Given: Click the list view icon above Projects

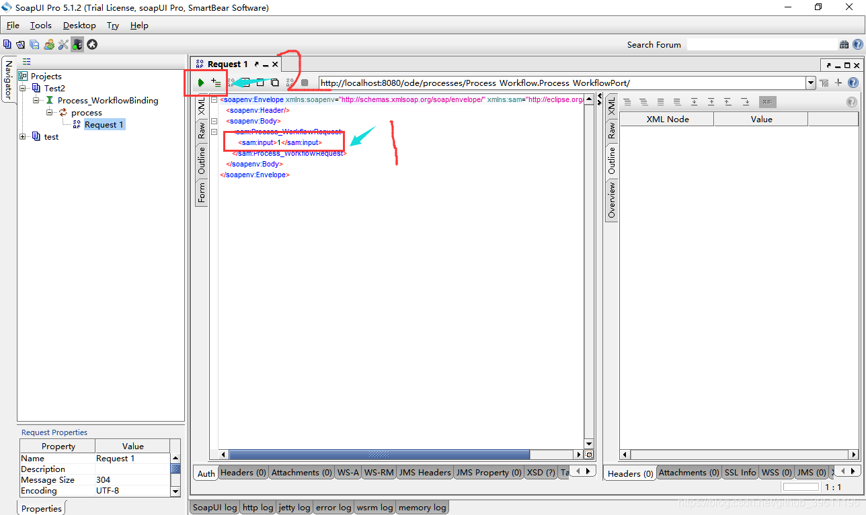Looking at the screenshot, I should pyautogui.click(x=26, y=61).
